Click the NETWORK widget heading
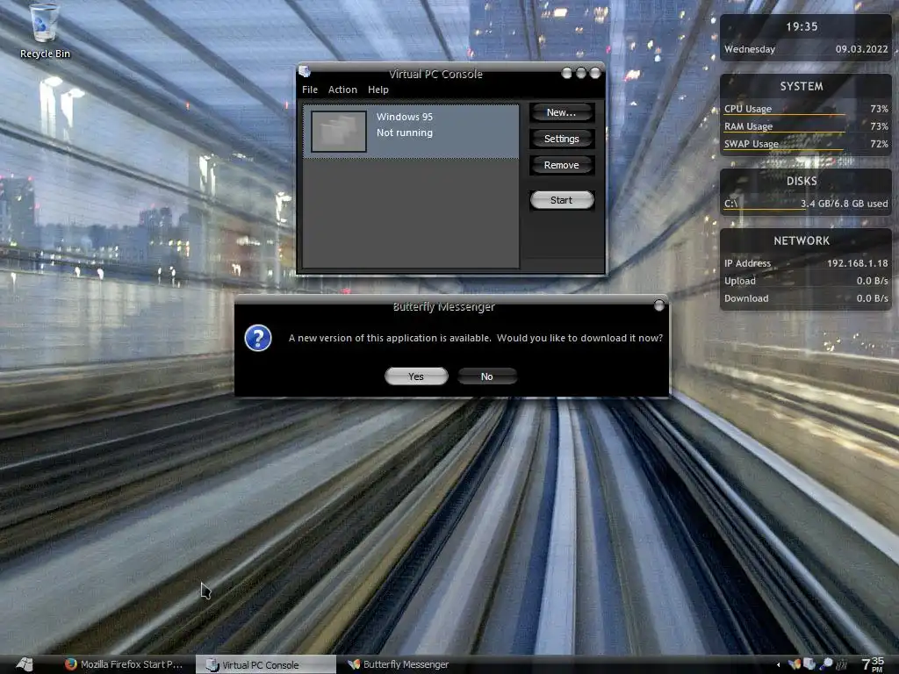Screen dimensions: 899x674 [x=801, y=240]
